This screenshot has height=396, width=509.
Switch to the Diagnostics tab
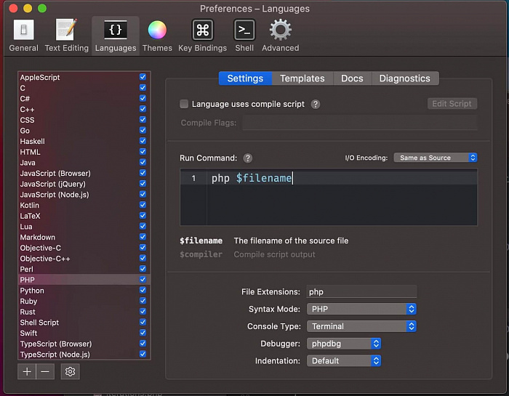(404, 78)
